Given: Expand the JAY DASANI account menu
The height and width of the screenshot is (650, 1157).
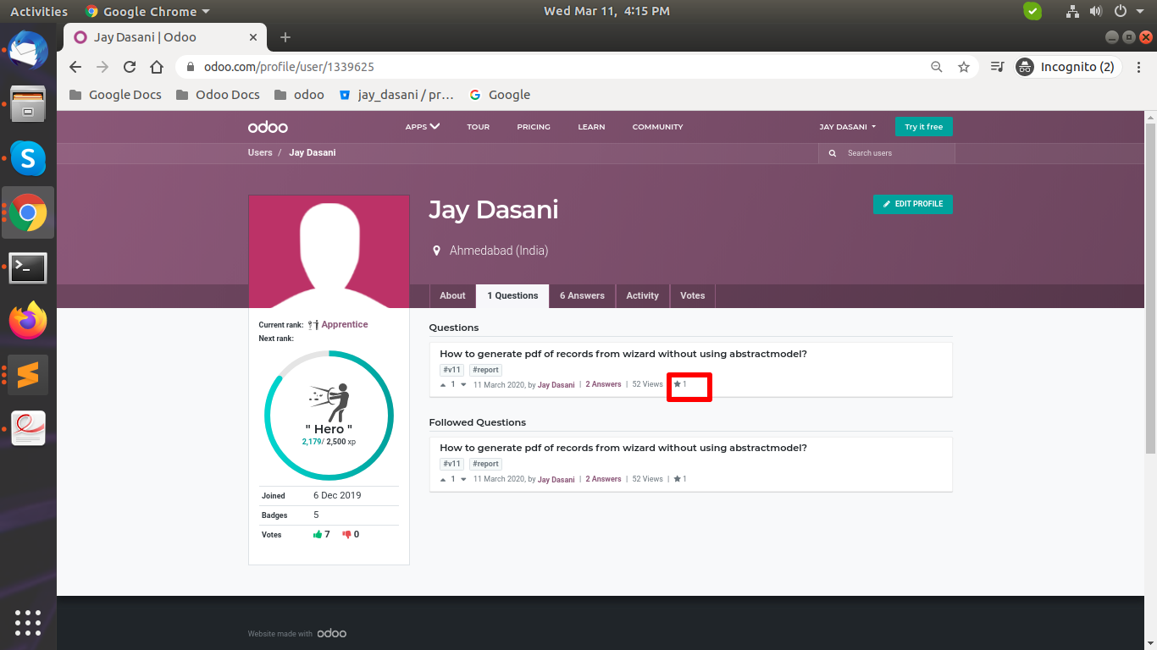Looking at the screenshot, I should point(847,126).
